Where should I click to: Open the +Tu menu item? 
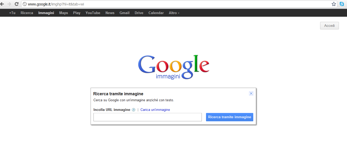point(12,13)
